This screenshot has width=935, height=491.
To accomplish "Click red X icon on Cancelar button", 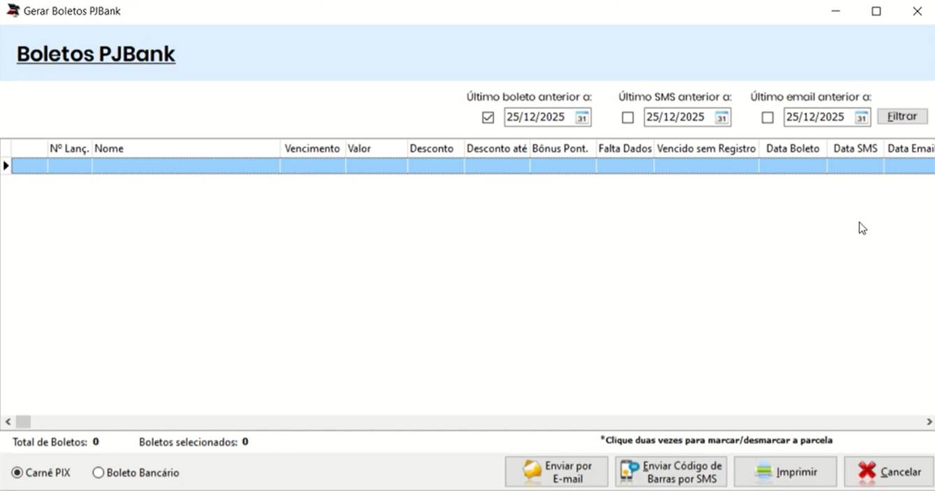I will click(867, 472).
